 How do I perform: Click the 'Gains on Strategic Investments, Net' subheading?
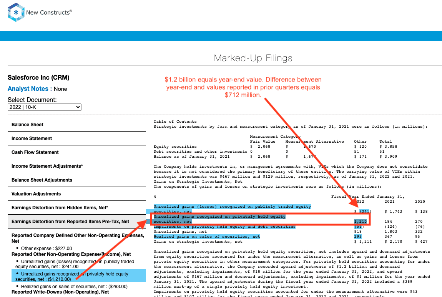(x=198, y=182)
